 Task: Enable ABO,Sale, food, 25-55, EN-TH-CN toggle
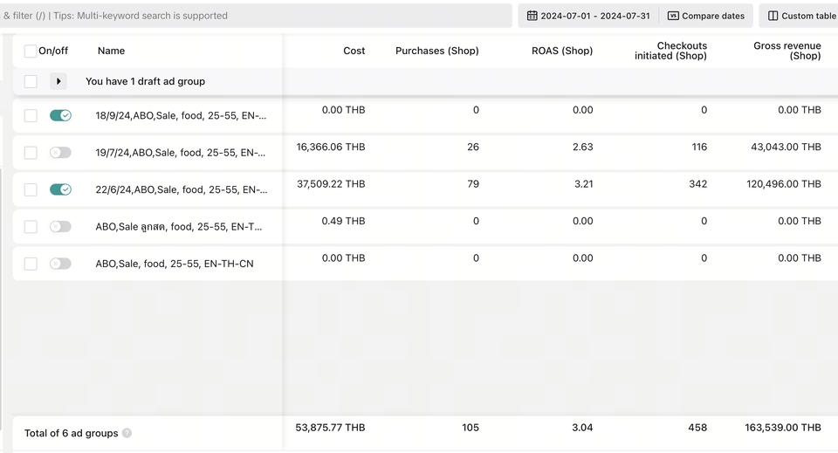(x=60, y=264)
